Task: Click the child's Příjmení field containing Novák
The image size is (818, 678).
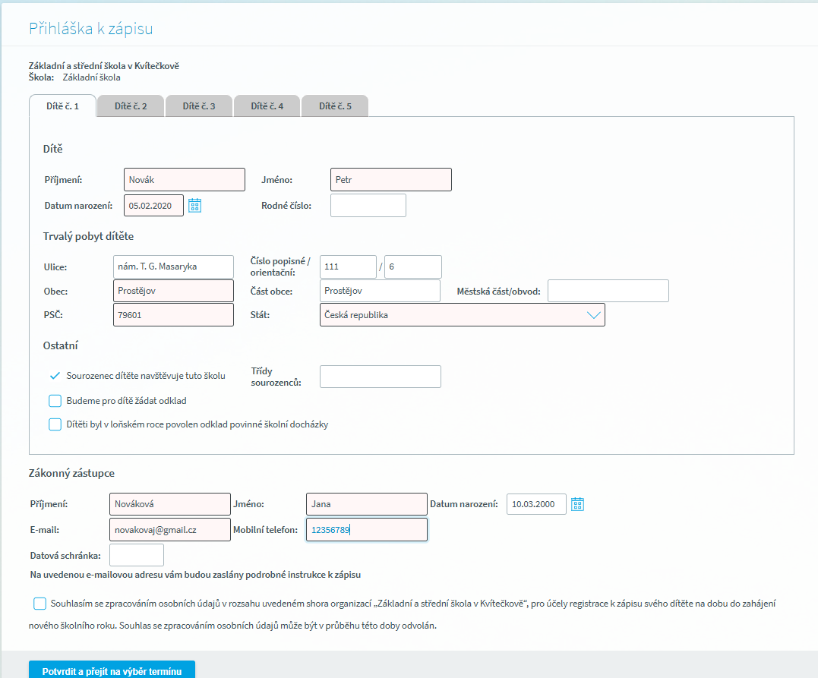Action: click(x=184, y=180)
